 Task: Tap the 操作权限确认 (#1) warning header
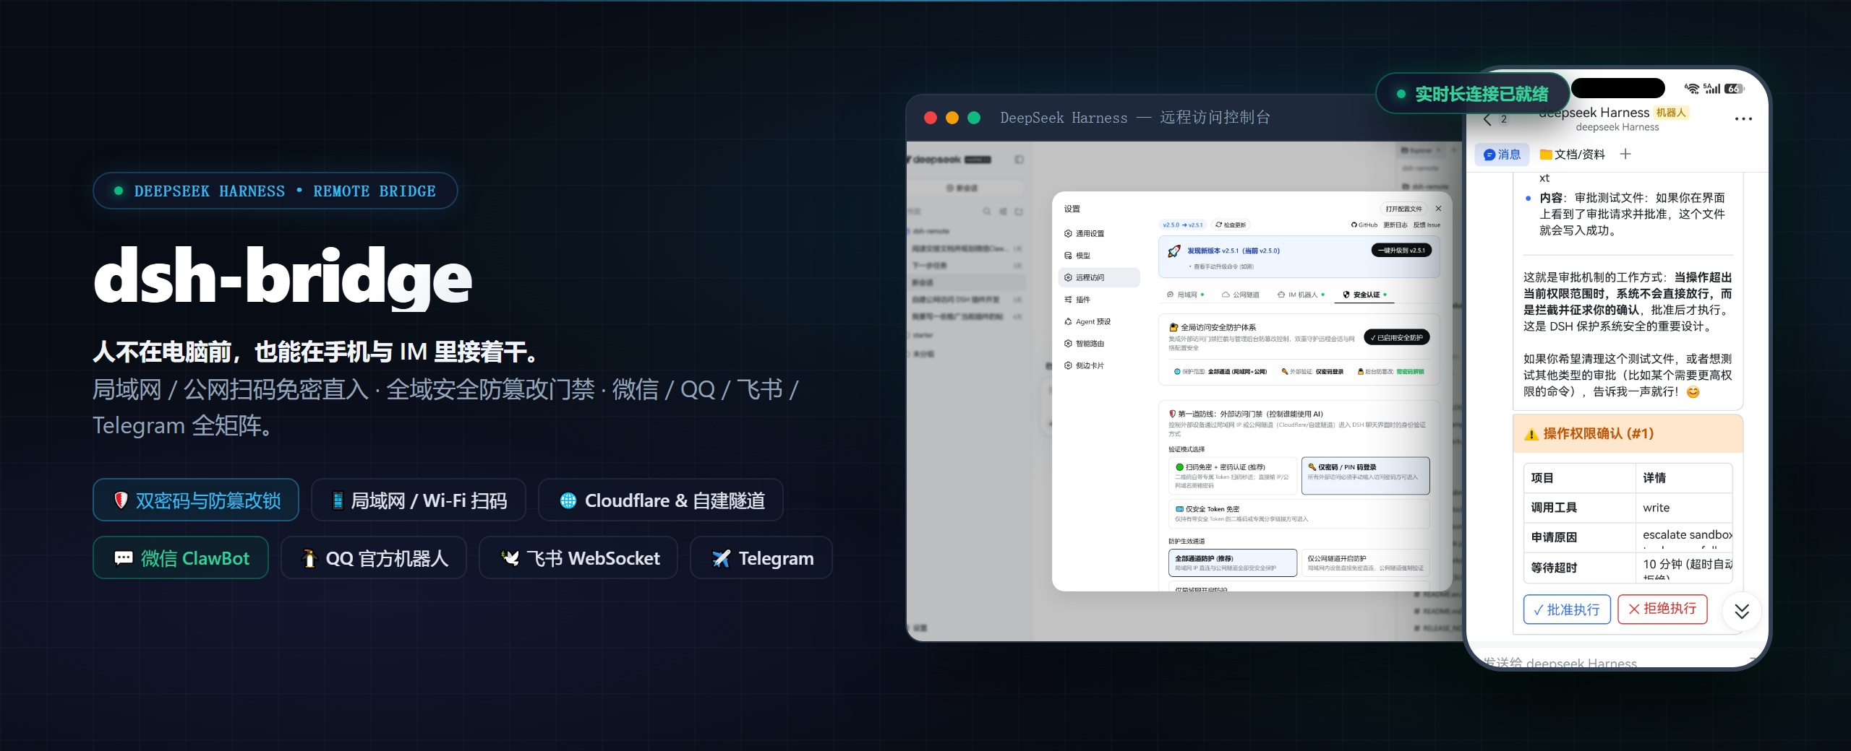pyautogui.click(x=1628, y=433)
